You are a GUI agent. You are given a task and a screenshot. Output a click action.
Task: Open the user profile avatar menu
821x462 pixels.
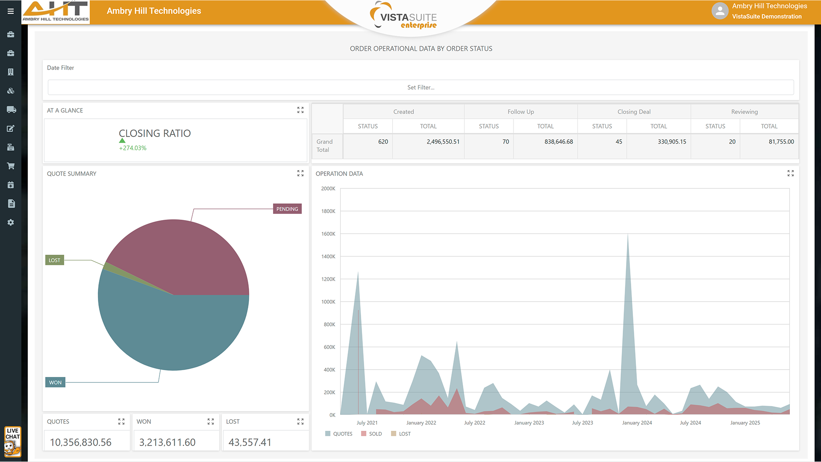[x=720, y=11]
